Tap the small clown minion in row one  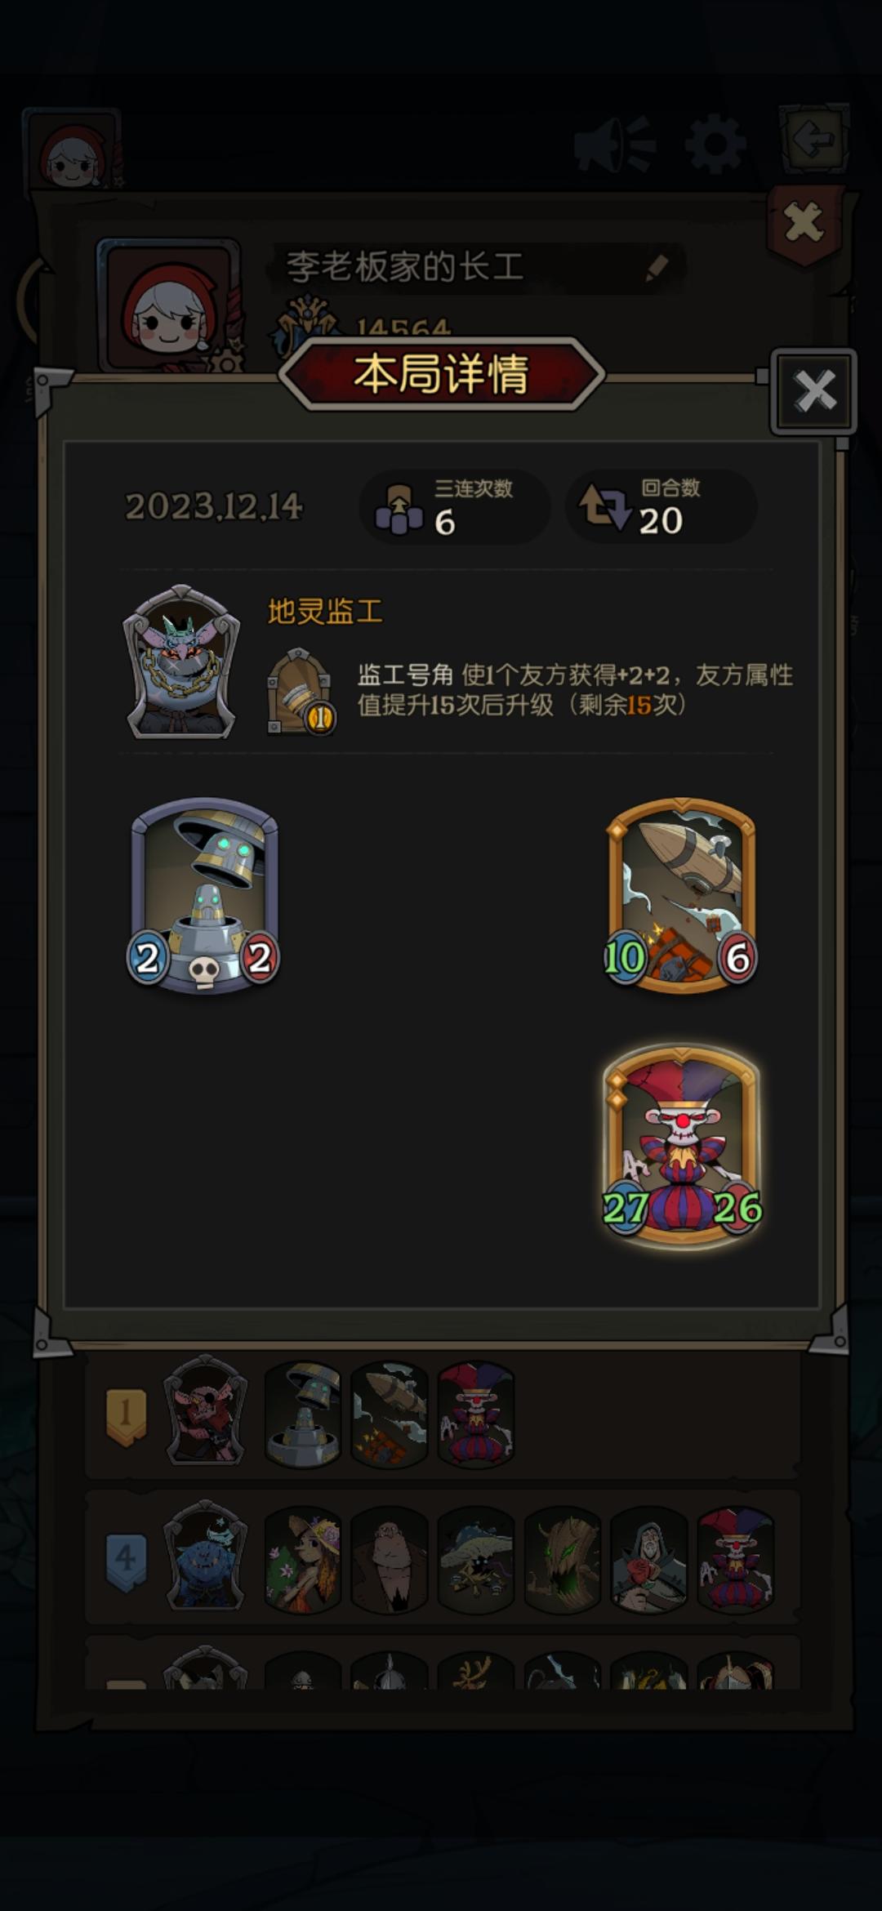(x=476, y=1415)
